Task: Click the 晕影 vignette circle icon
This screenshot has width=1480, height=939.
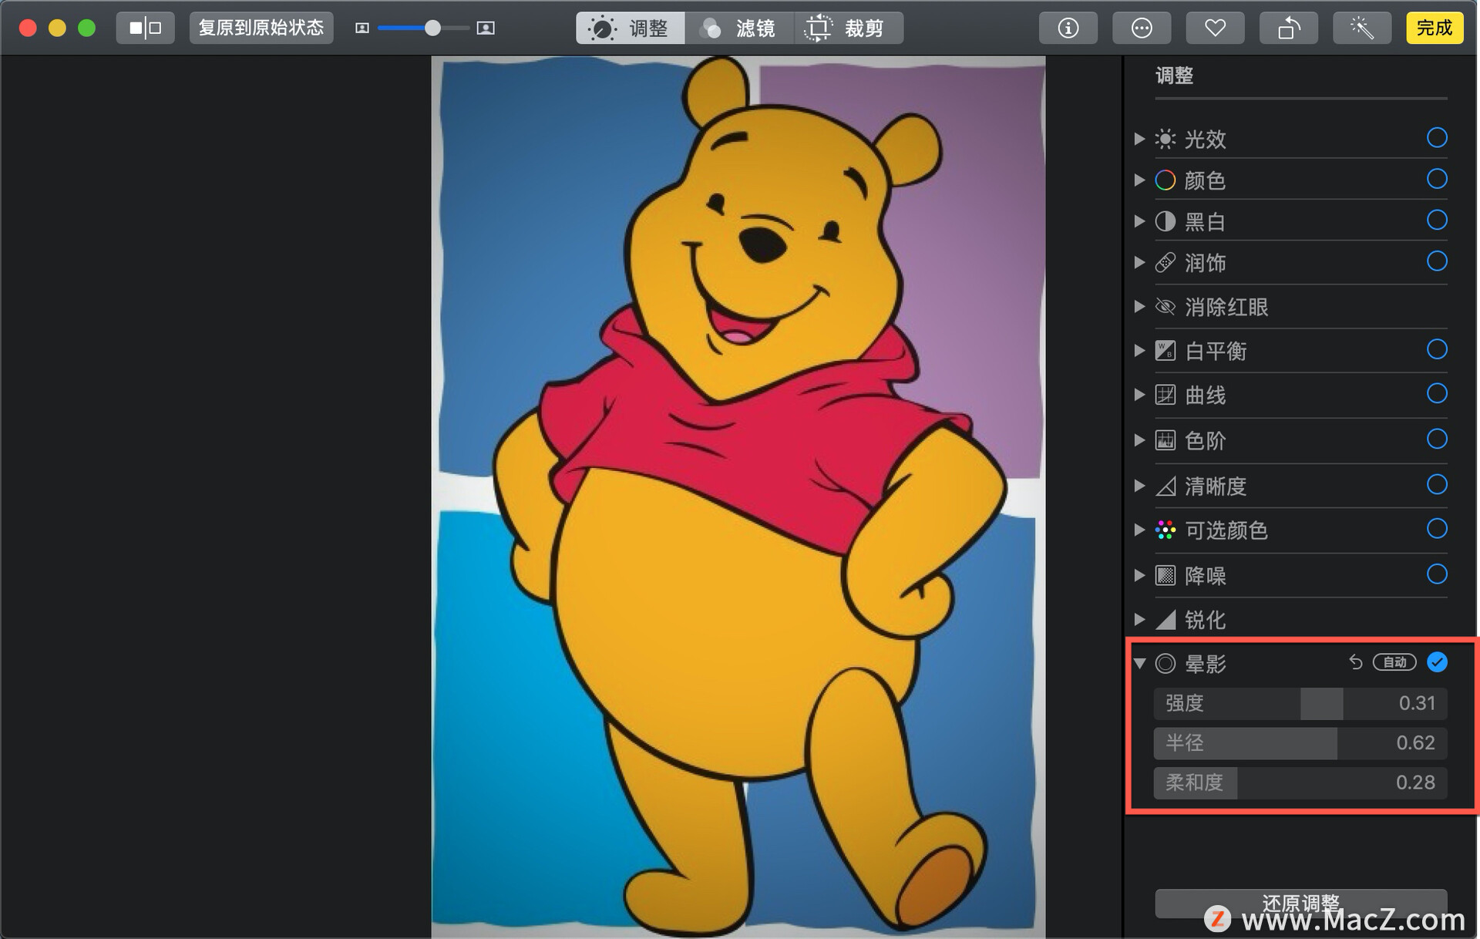Action: pyautogui.click(x=1165, y=663)
